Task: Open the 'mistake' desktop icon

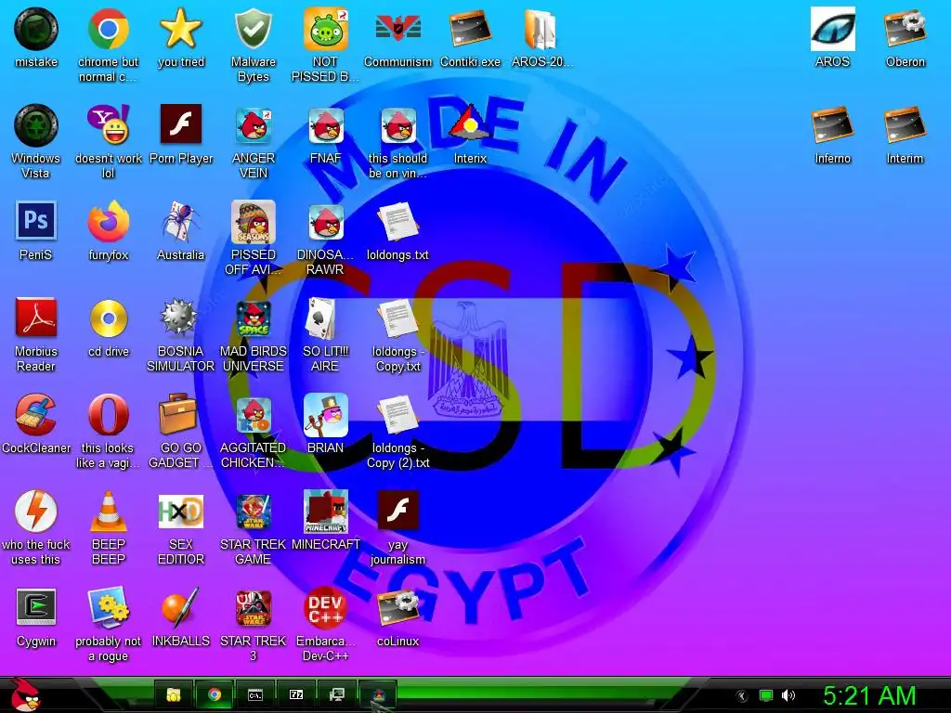Action: click(36, 29)
